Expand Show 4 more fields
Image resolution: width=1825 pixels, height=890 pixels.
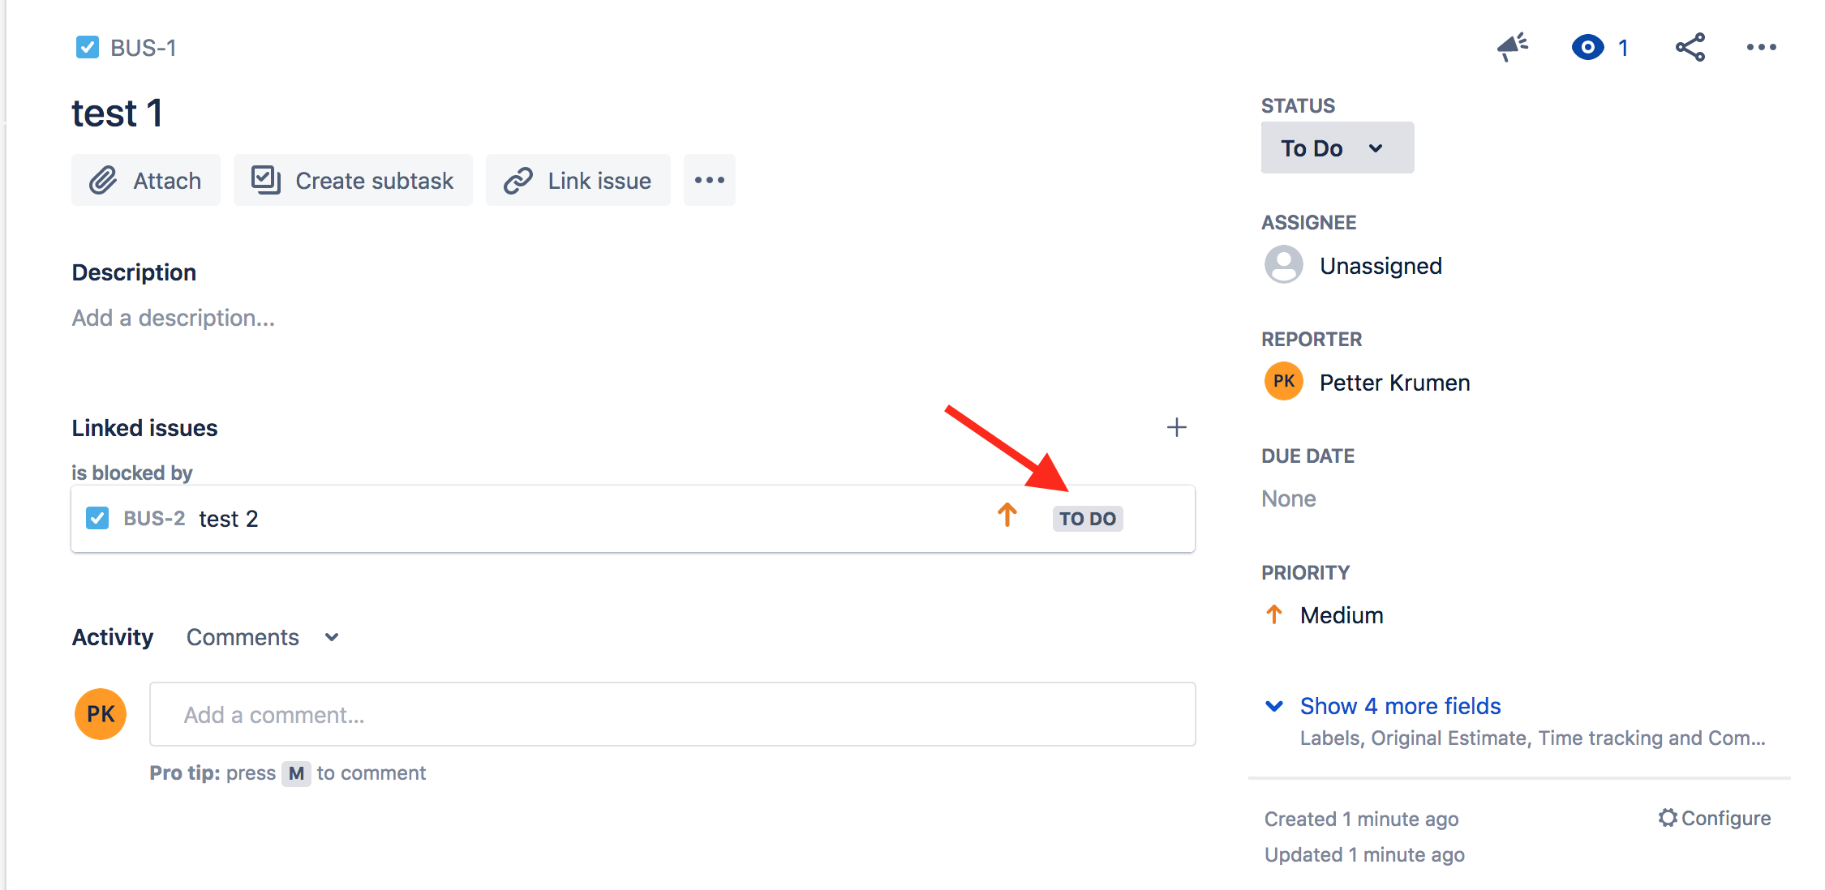[x=1399, y=706]
